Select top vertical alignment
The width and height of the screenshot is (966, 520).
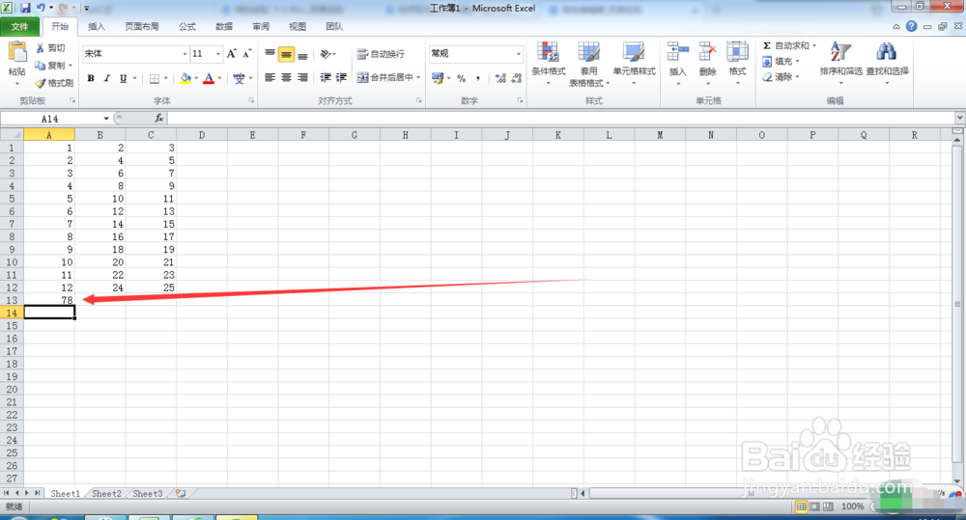pos(270,54)
